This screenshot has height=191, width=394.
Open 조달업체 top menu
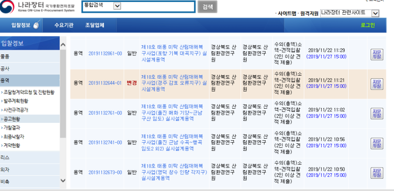(94, 25)
